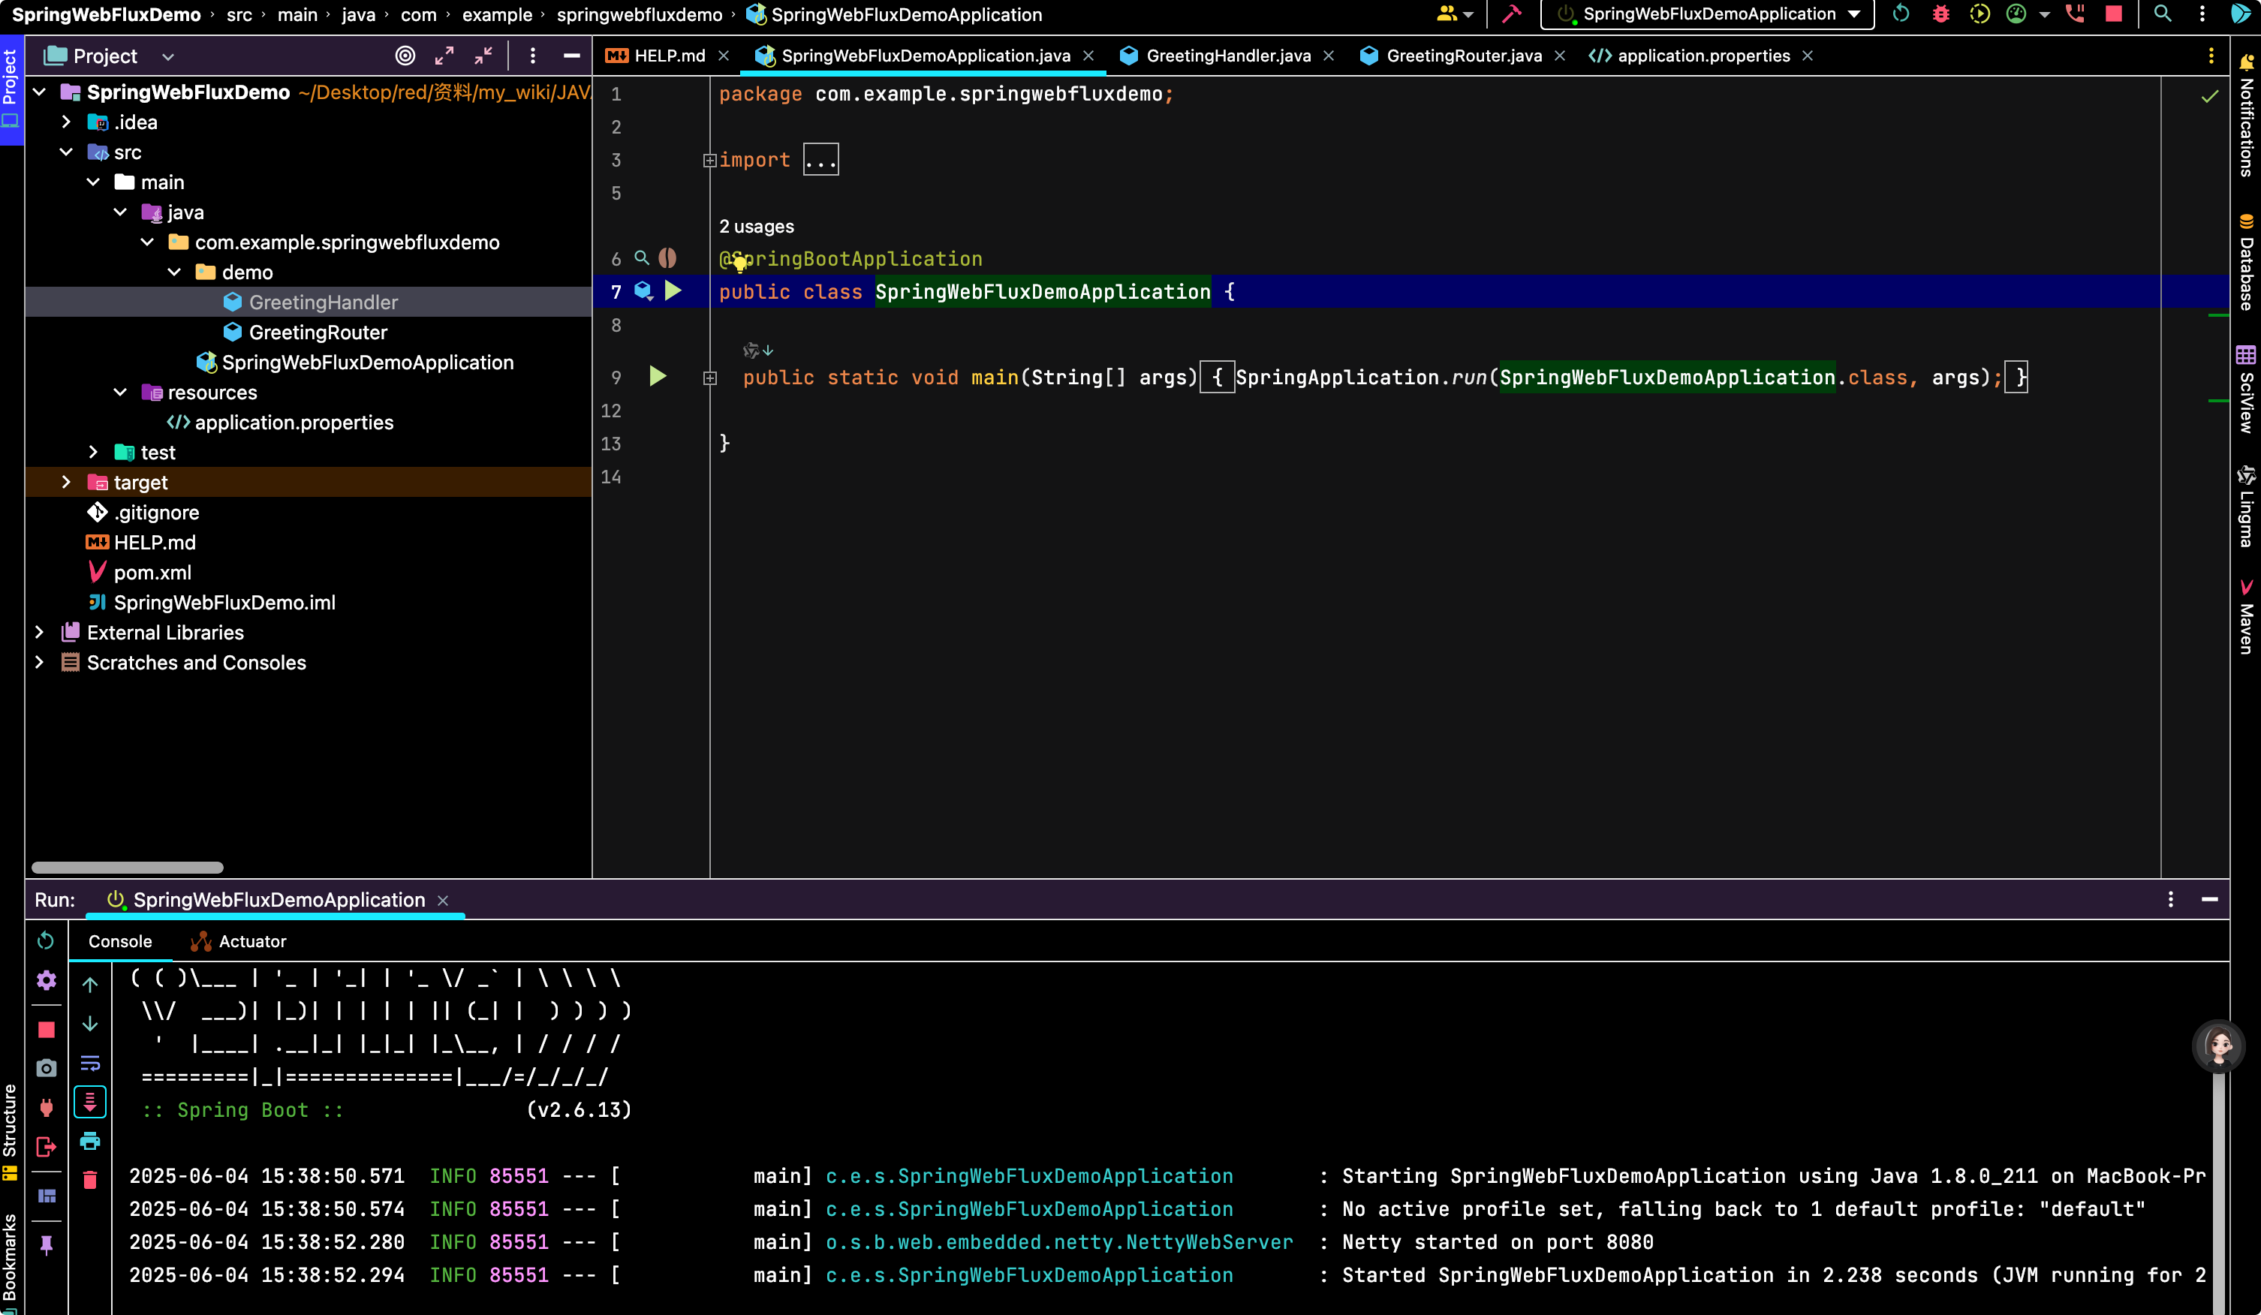Click the project tree horizontal scrollbar
Viewport: 2261px width, 1315px height.
click(128, 868)
